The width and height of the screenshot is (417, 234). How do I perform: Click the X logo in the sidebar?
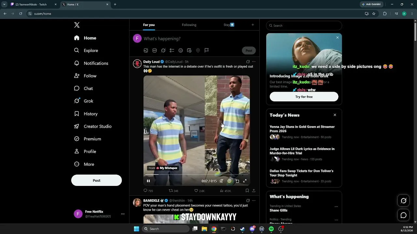(77, 25)
